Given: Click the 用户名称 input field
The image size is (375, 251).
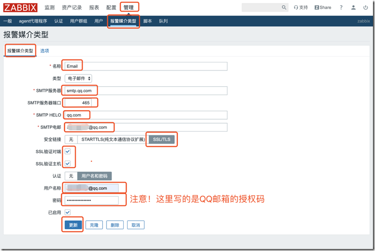Looking at the screenshot, I should (92, 188).
